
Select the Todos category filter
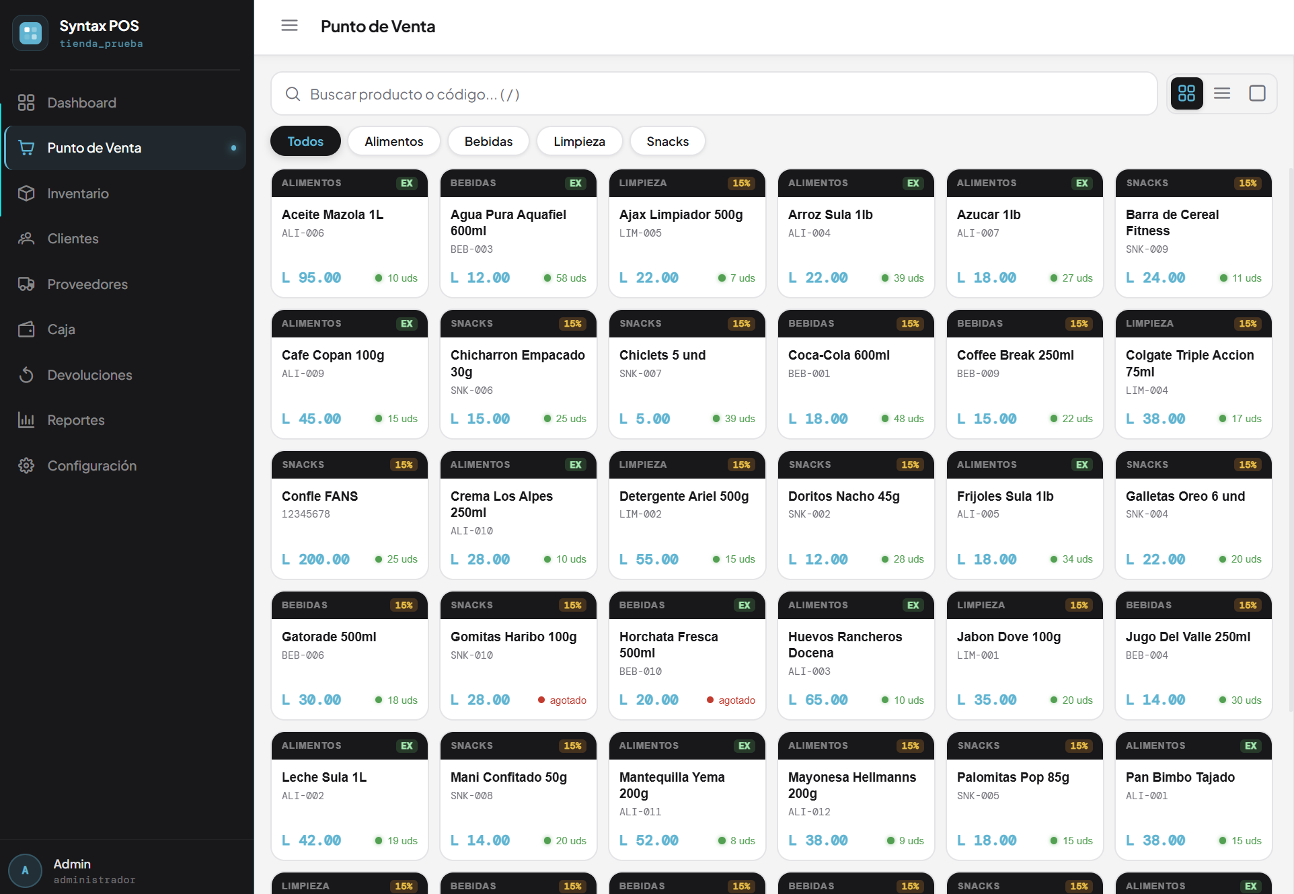(x=305, y=141)
